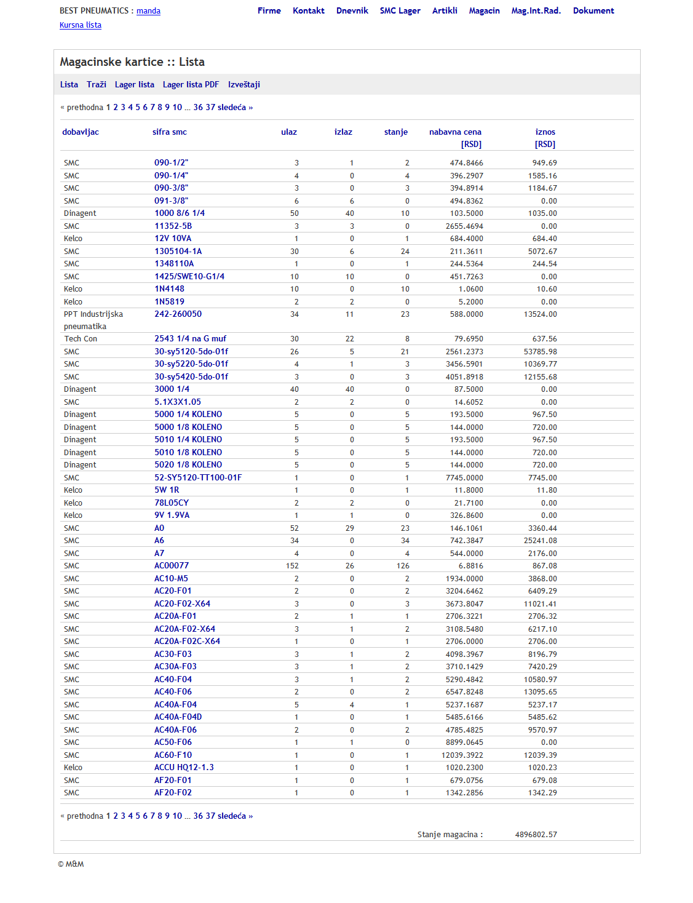Select the Izveštaji tab
693x903 pixels.
click(x=244, y=85)
